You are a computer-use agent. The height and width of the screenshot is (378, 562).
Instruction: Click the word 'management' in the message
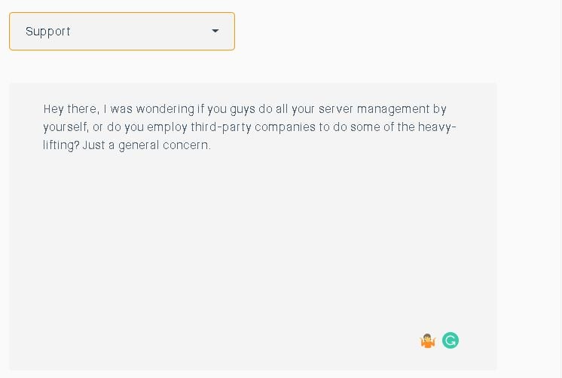click(x=393, y=109)
